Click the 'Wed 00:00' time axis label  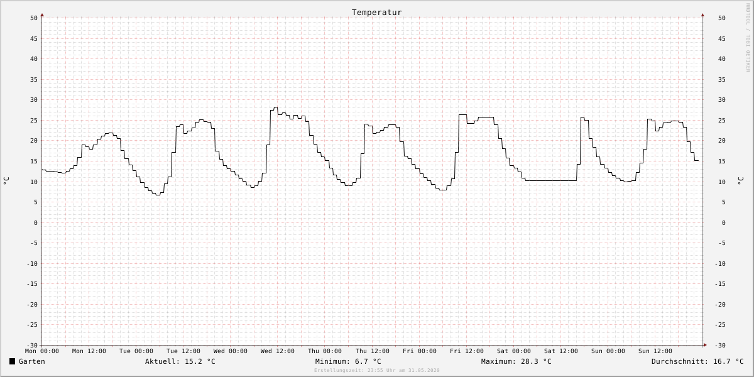231,351
